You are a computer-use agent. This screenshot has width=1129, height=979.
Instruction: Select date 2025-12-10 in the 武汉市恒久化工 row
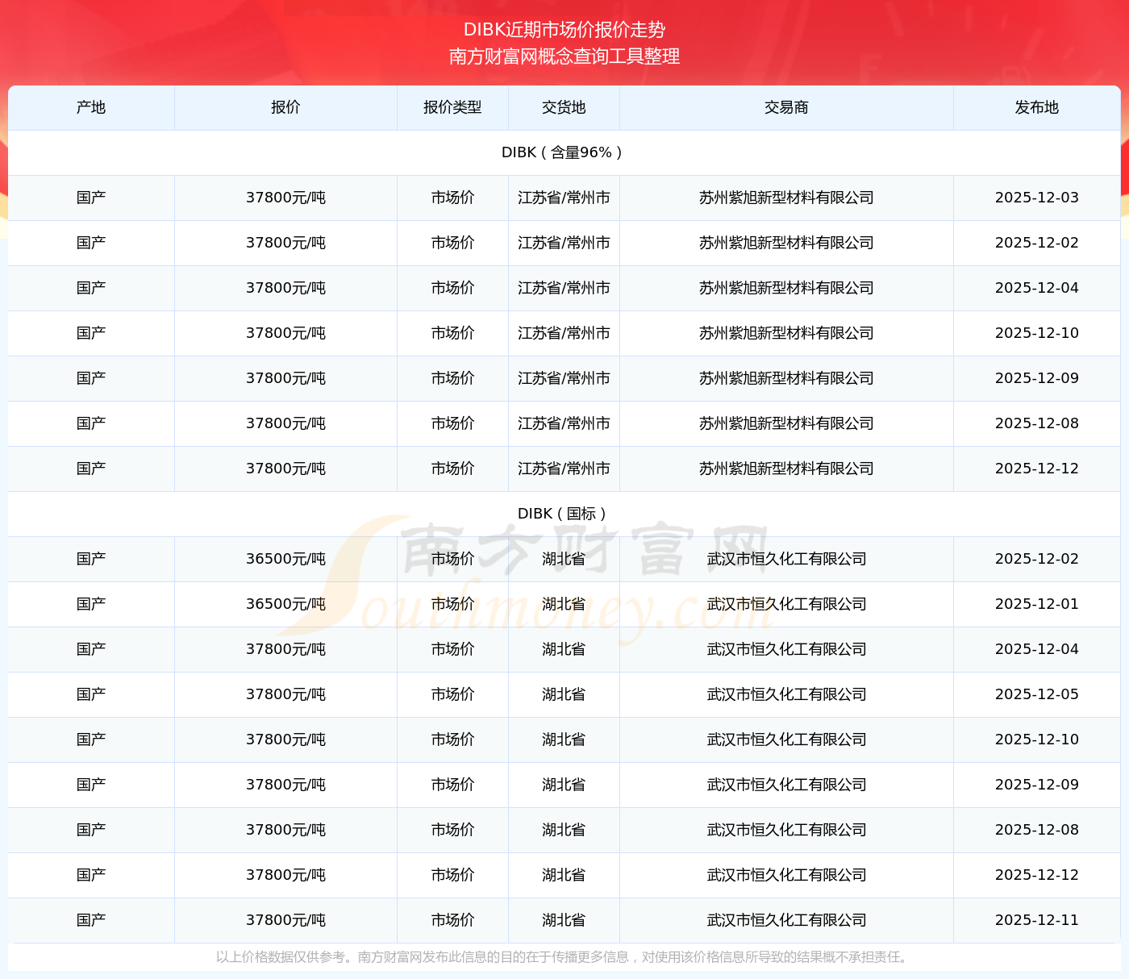(x=1037, y=739)
